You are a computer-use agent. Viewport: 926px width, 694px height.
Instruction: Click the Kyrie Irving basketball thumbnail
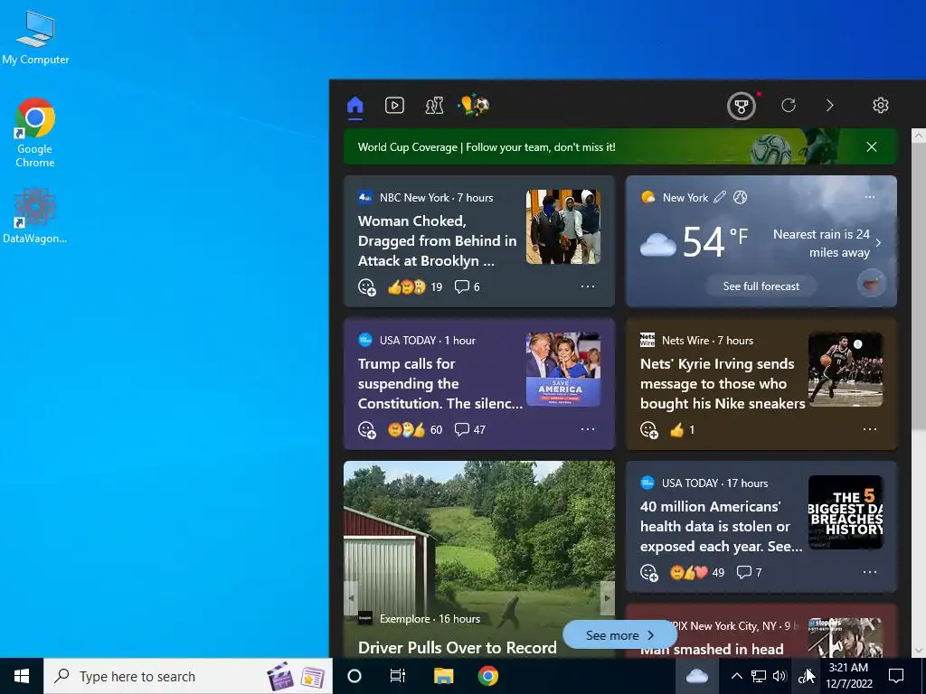click(846, 370)
